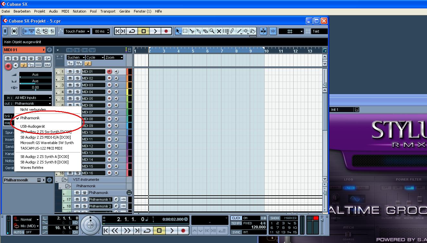Screen dimensions: 427x243
Task: Solo track MIDI 05
Action: 77,99
